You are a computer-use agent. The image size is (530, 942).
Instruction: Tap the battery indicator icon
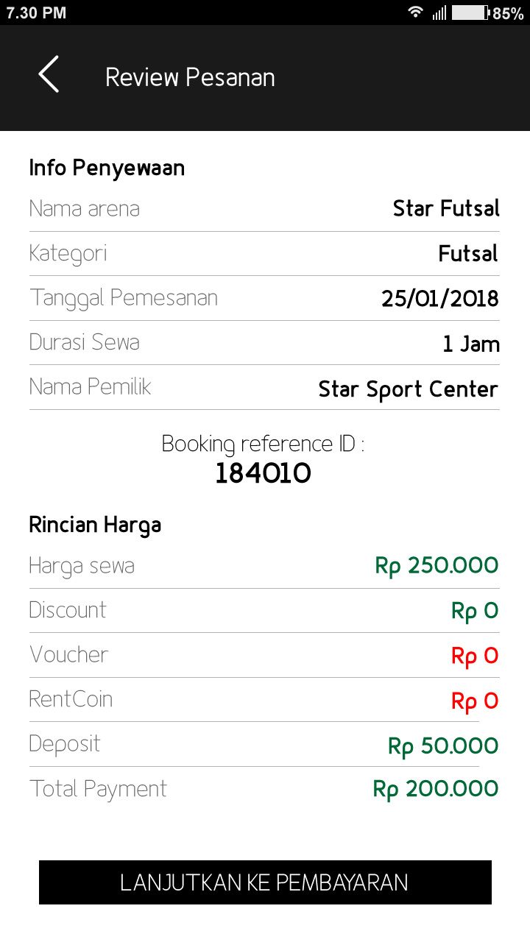tap(470, 13)
